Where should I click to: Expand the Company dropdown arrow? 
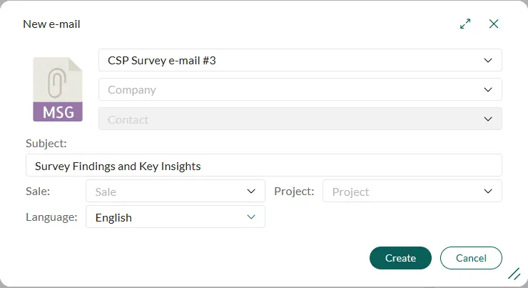click(488, 90)
